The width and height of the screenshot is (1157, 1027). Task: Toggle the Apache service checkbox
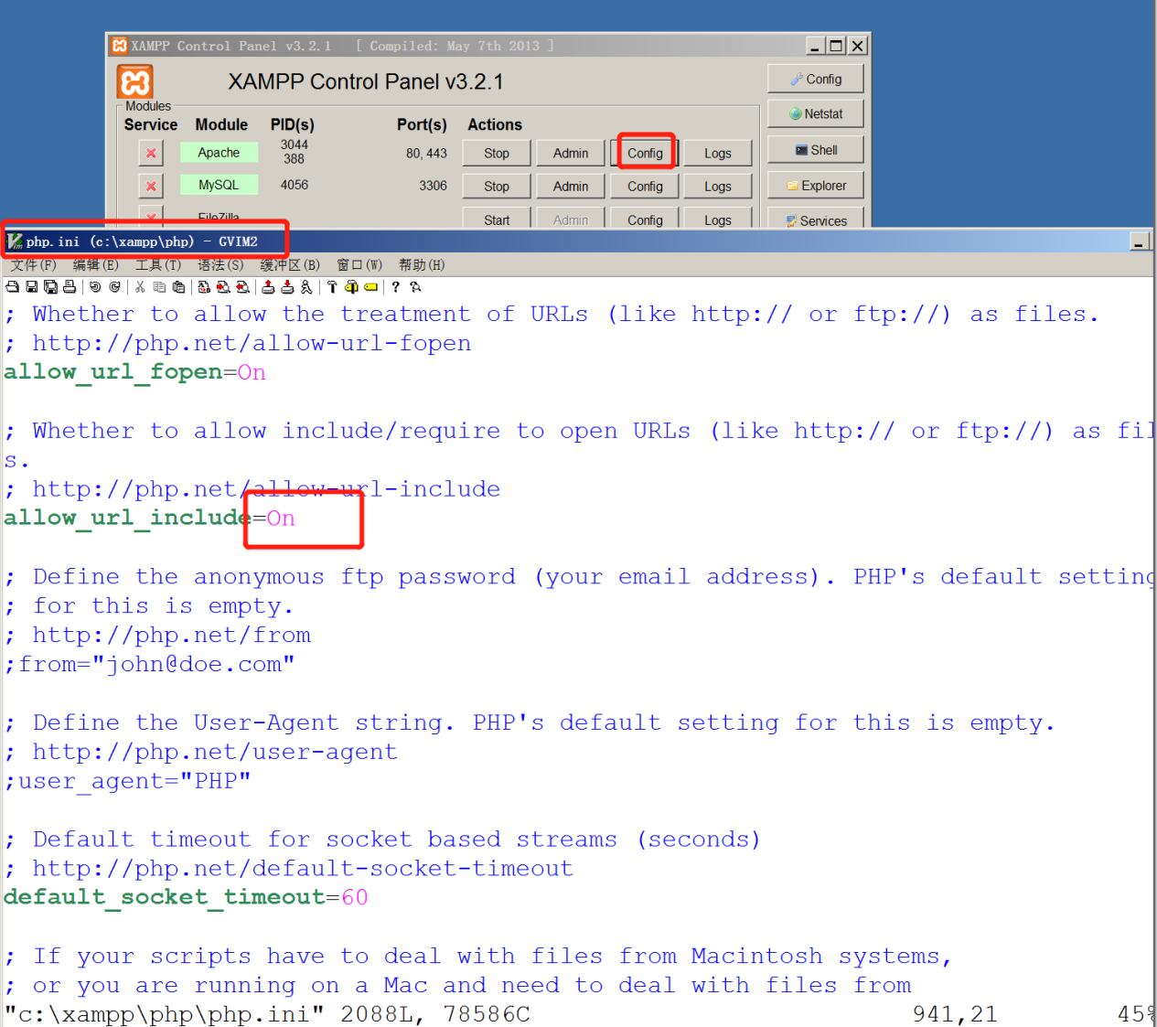pyautogui.click(x=151, y=153)
